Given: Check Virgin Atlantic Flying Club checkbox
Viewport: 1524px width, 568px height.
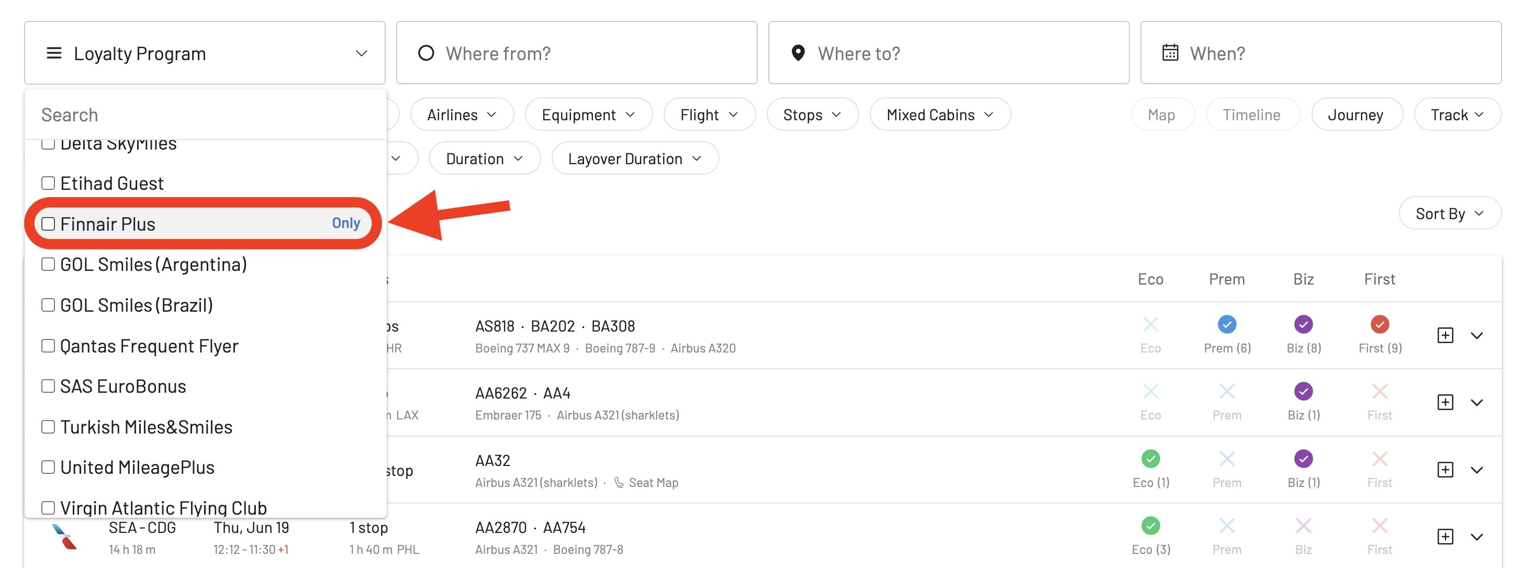Looking at the screenshot, I should [x=48, y=508].
